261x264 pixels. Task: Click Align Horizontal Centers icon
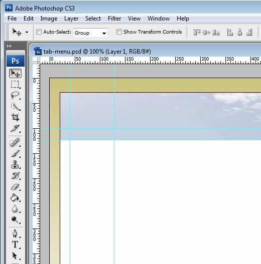click(240, 32)
